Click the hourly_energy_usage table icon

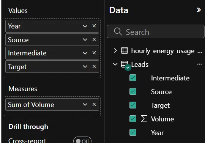[125, 50]
